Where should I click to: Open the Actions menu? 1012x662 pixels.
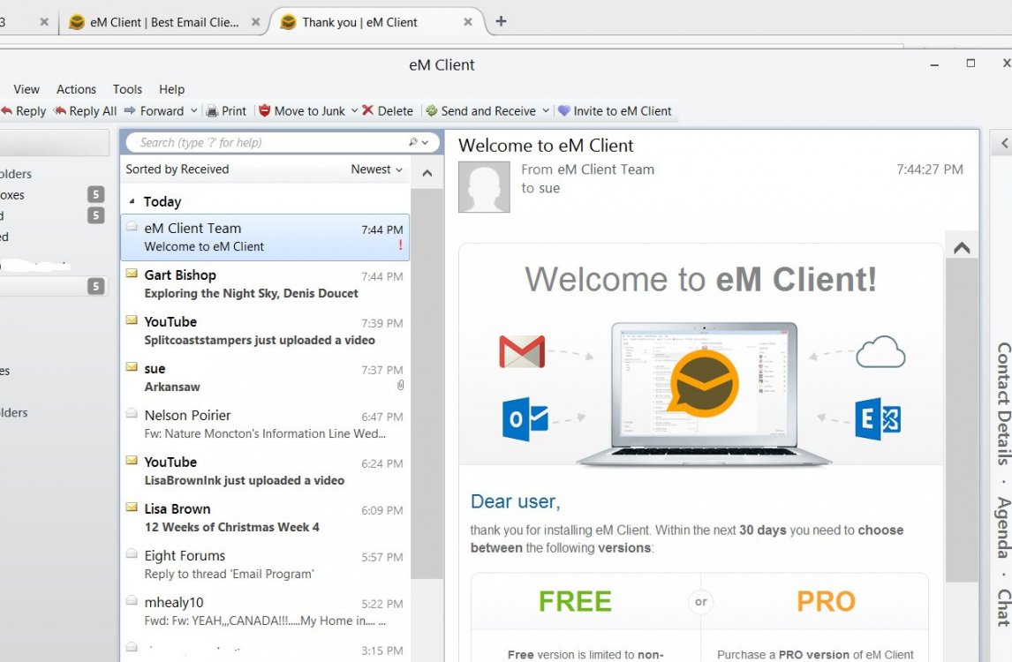(x=76, y=89)
